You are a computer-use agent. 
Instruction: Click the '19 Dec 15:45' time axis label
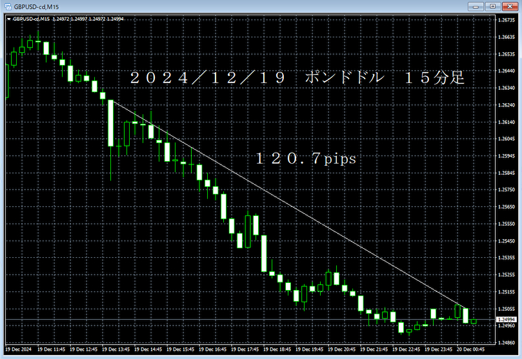click(181, 349)
